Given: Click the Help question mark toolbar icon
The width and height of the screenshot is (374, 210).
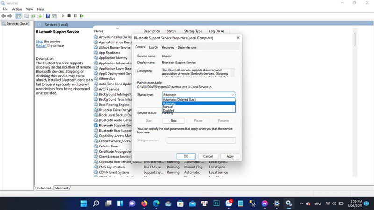Looking at the screenshot, I should (x=48, y=16).
